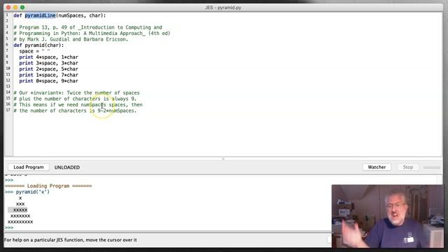Click the progress bar right of Stop

click(432, 167)
